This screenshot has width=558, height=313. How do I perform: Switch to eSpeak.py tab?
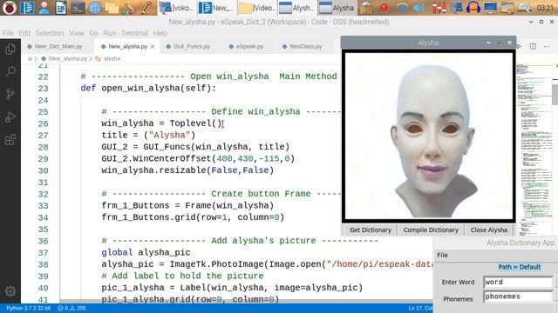point(249,46)
